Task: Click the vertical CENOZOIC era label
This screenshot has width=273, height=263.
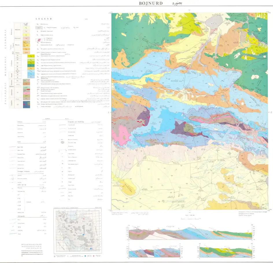Action: (x=5, y=39)
